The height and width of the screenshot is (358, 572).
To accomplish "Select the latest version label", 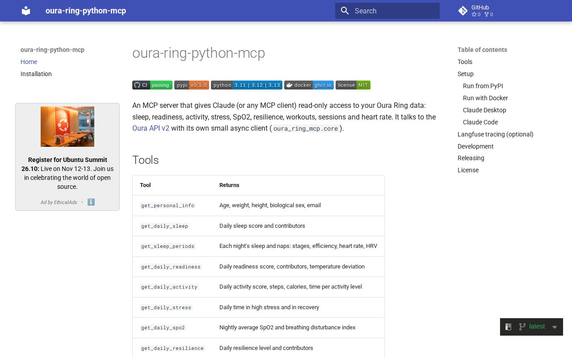I will coord(537,326).
